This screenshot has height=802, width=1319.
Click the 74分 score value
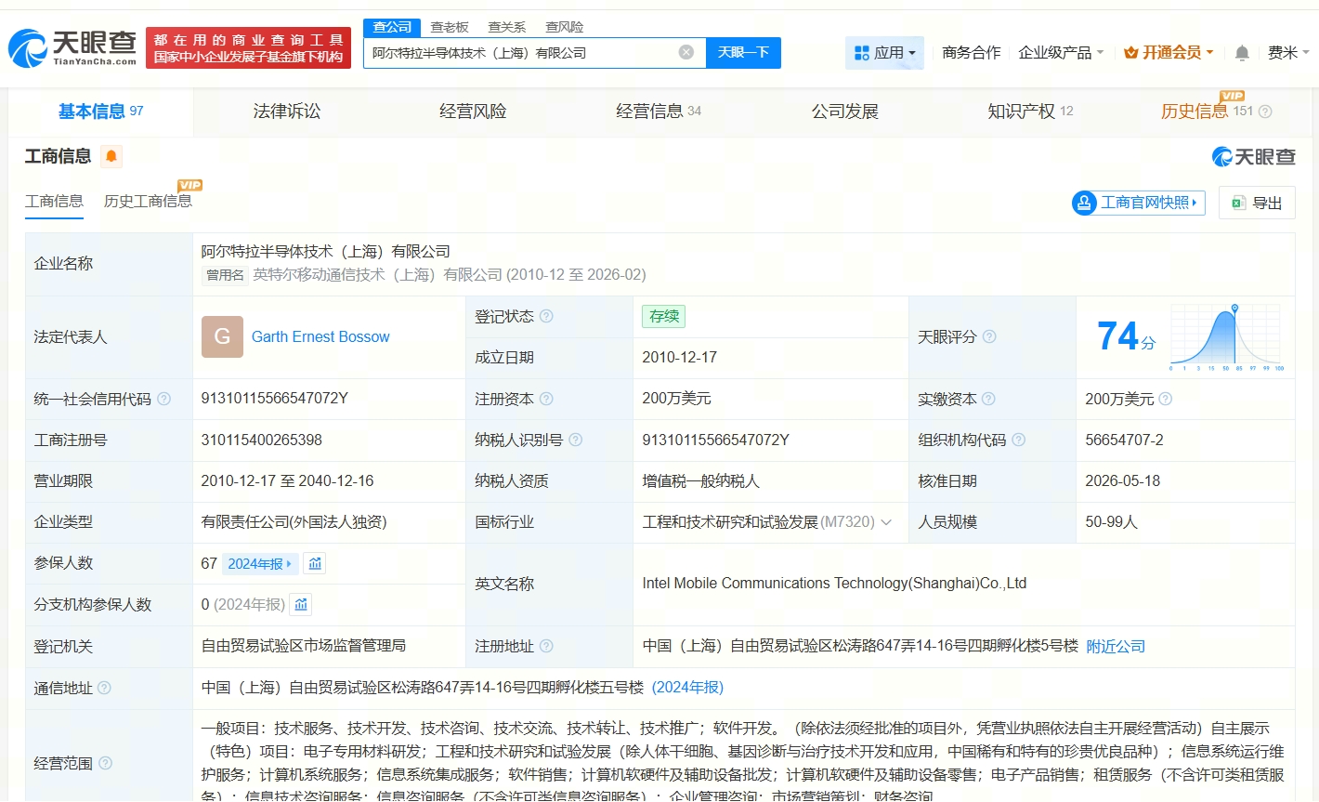[1126, 336]
